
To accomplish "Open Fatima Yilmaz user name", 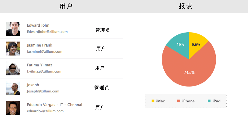I will (x=40, y=65).
